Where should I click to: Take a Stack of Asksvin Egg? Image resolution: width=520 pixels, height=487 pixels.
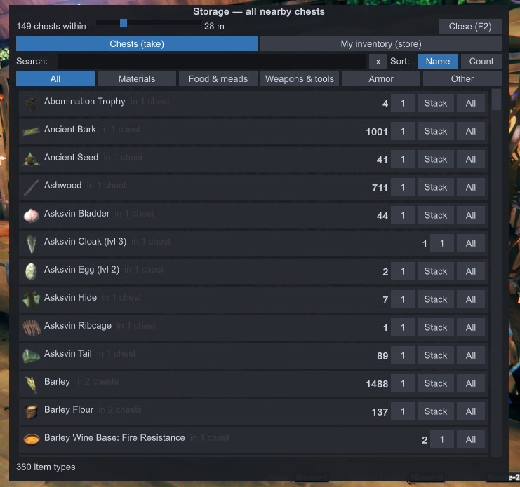click(435, 271)
